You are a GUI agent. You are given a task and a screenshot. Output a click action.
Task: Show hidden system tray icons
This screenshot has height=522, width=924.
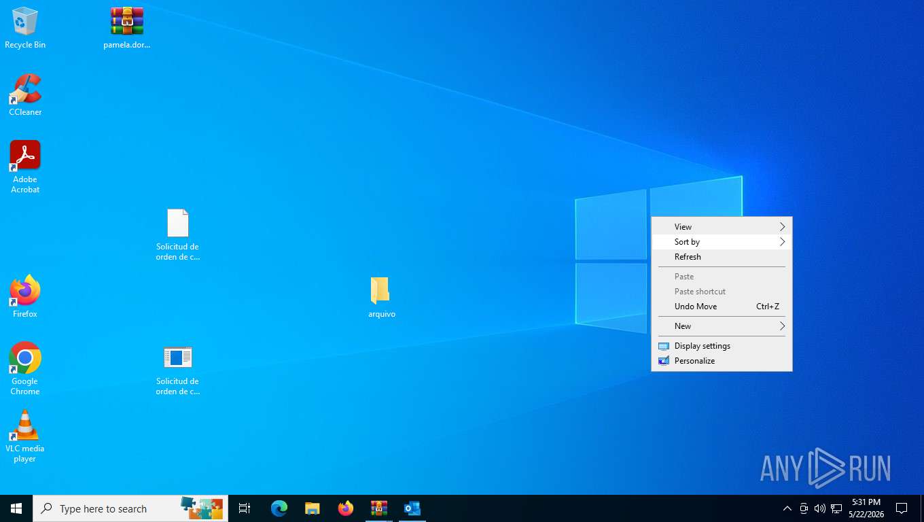[787, 508]
